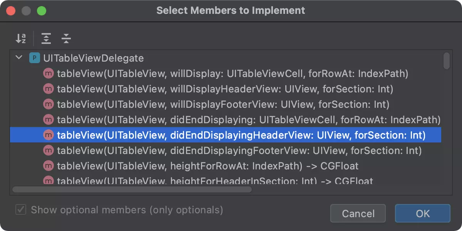
Task: Click the horizontal scrollbar thumb
Action: point(132,189)
